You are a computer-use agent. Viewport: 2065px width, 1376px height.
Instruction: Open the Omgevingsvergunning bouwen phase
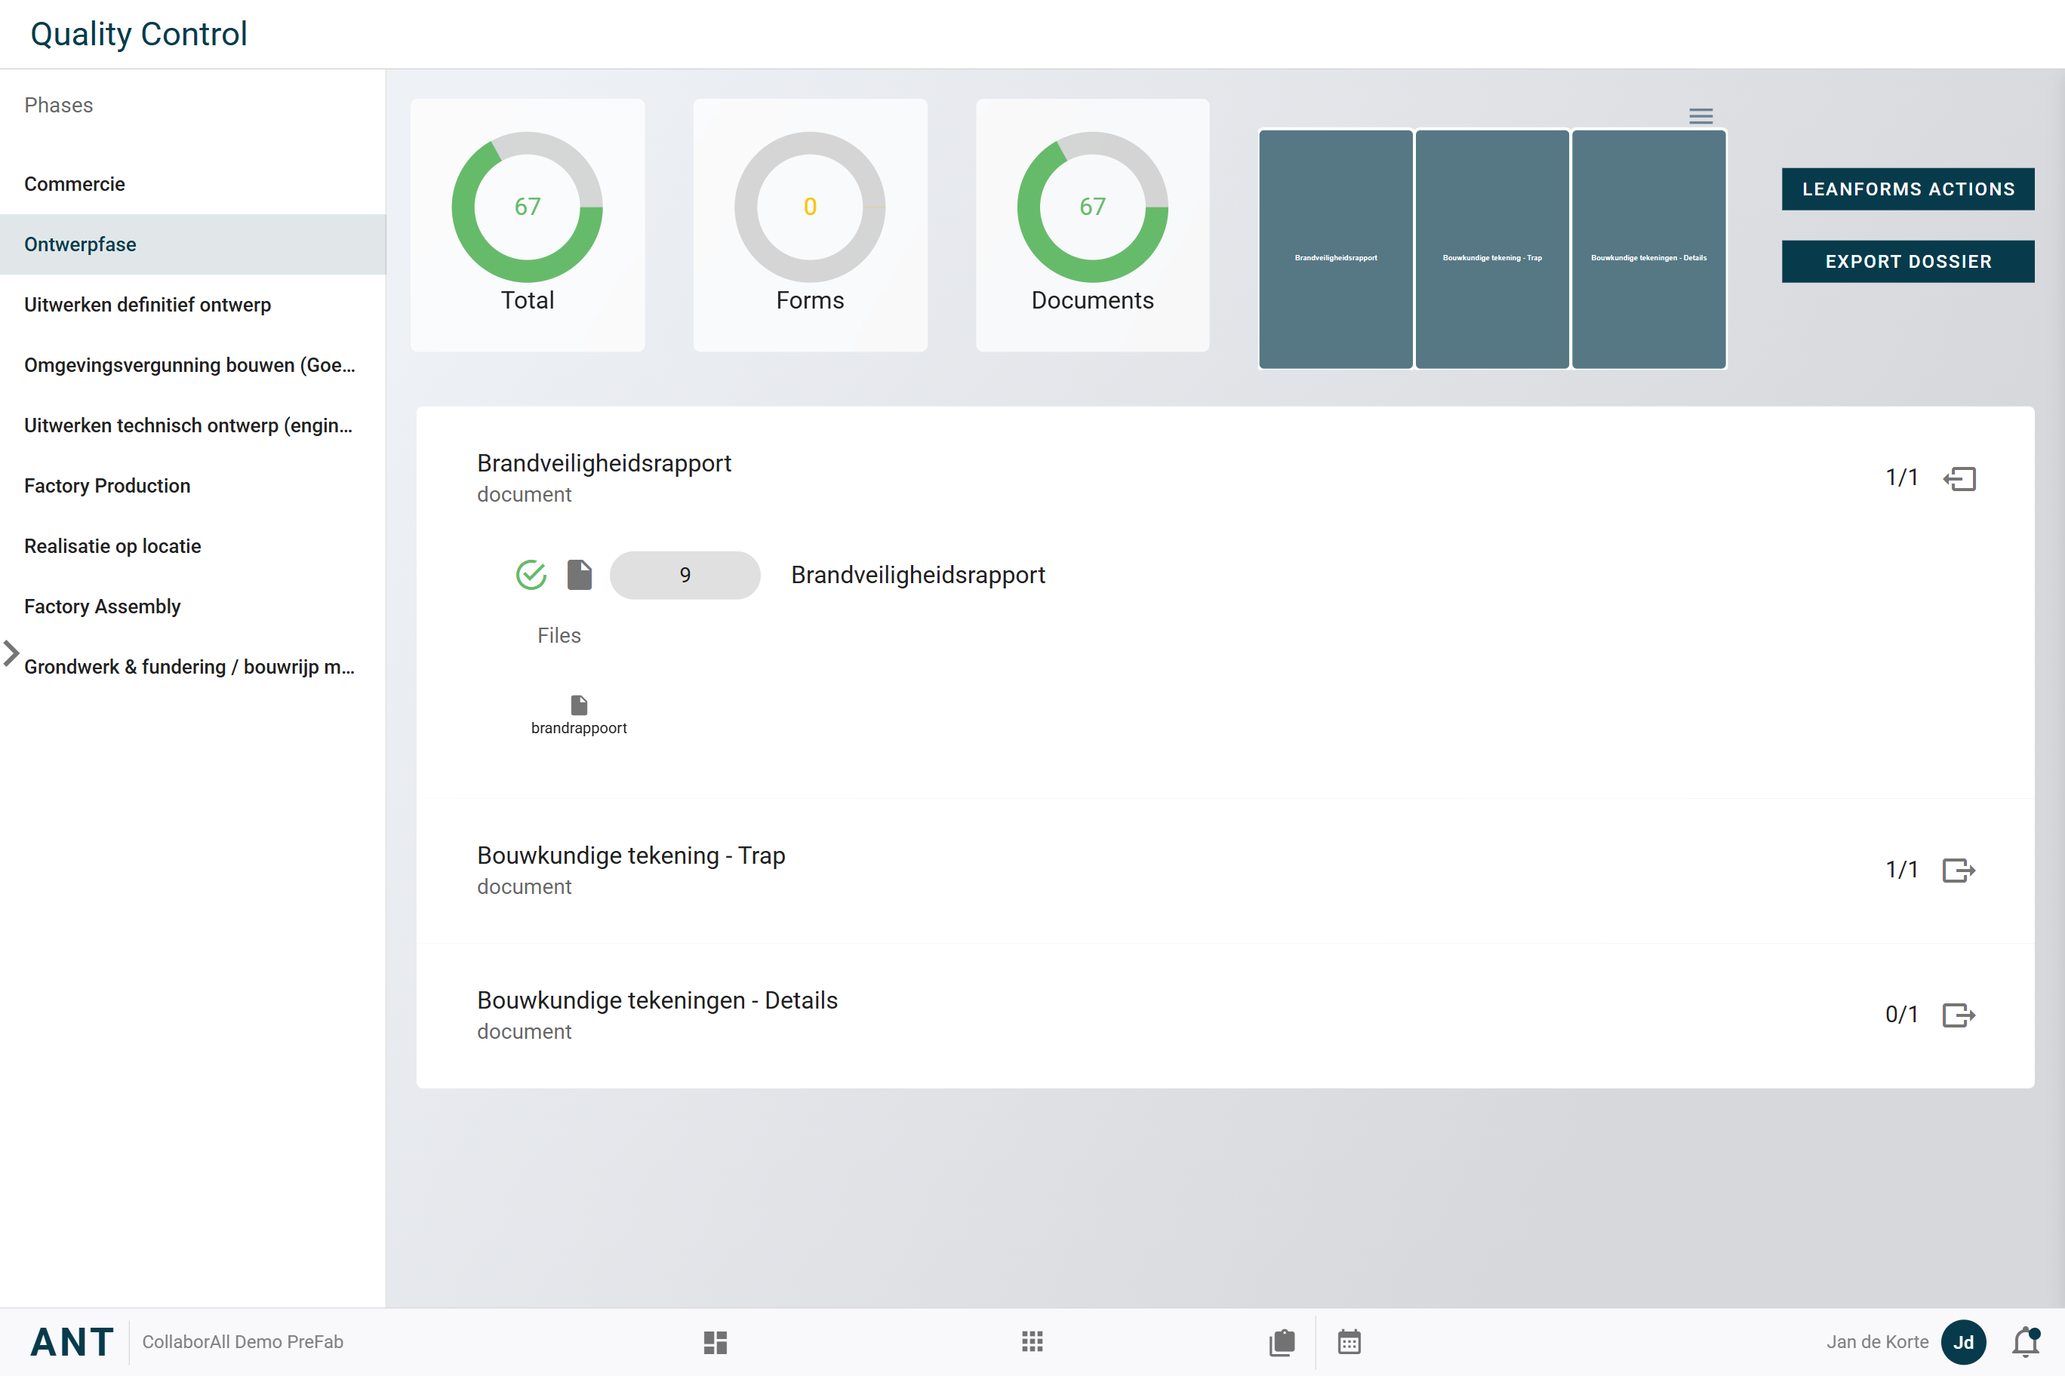[x=193, y=365]
